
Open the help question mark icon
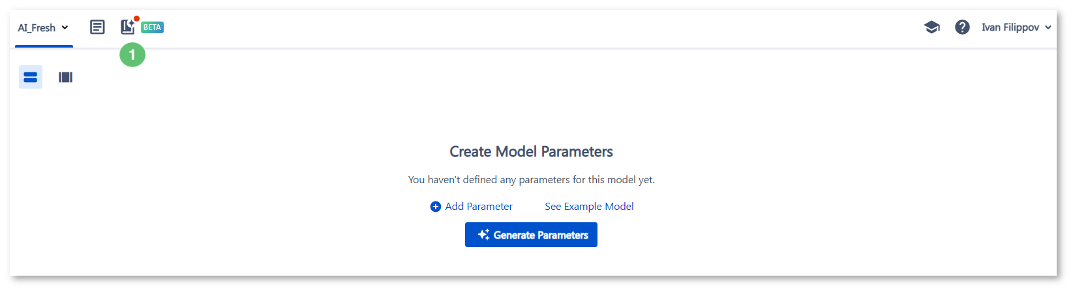[x=962, y=27]
